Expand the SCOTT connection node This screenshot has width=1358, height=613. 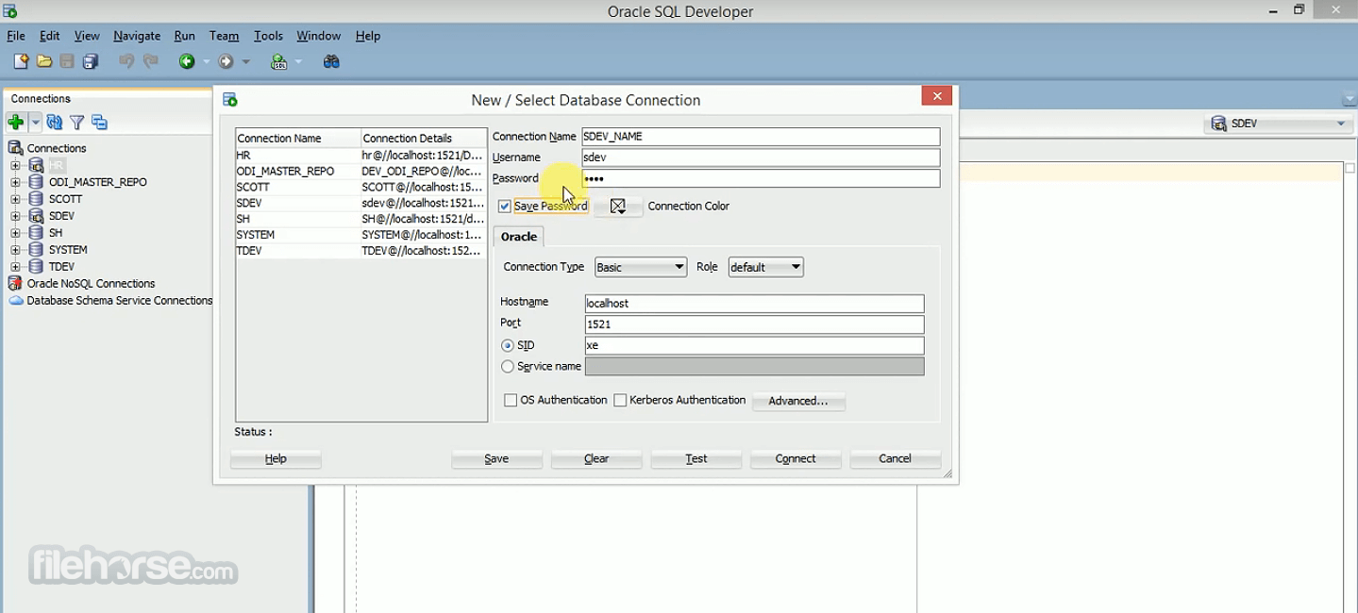click(15, 199)
